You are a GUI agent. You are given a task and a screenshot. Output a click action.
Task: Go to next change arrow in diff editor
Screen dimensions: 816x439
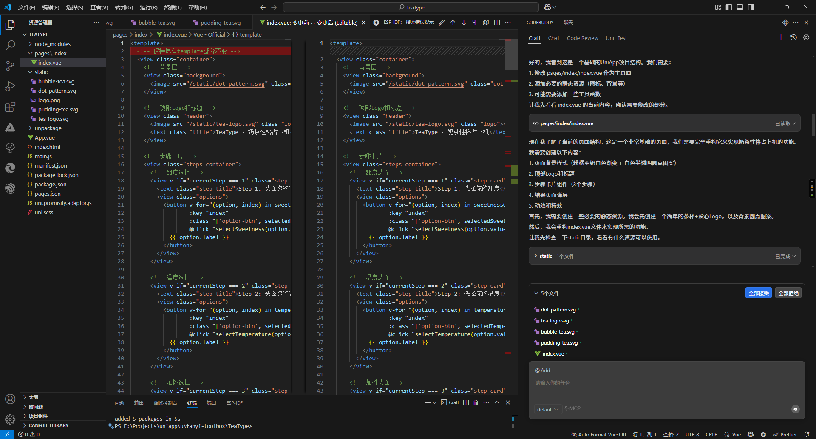[x=464, y=23]
